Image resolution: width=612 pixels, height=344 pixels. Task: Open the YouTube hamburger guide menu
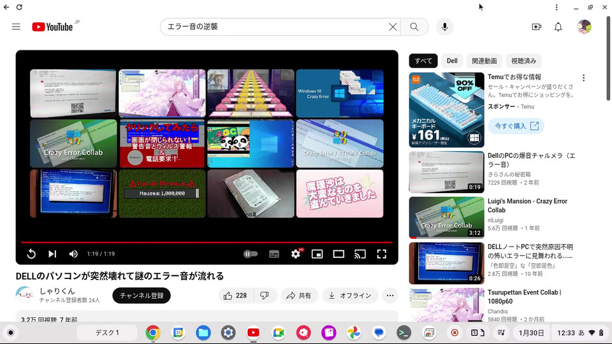(x=16, y=27)
